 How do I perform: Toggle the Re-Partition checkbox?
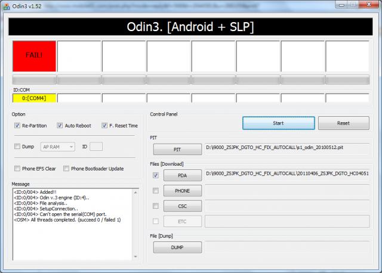pyautogui.click(x=17, y=125)
